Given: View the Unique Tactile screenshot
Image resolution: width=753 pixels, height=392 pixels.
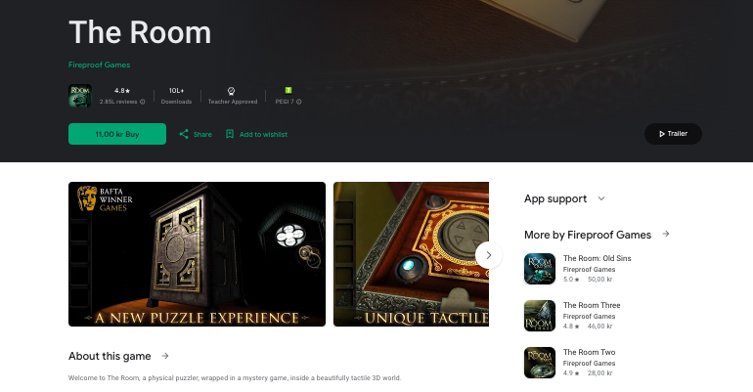Looking at the screenshot, I should point(411,254).
